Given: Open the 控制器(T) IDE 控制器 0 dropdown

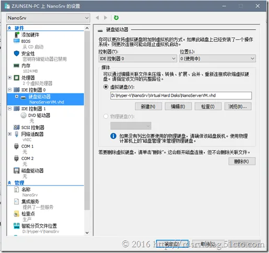Looking at the screenshot, I should tap(138, 59).
